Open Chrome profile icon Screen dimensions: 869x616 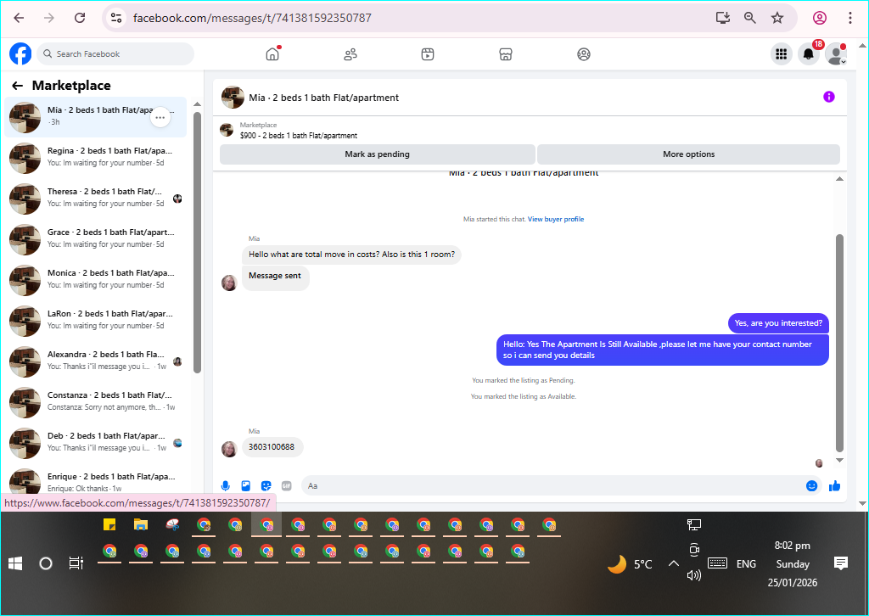[x=820, y=18]
